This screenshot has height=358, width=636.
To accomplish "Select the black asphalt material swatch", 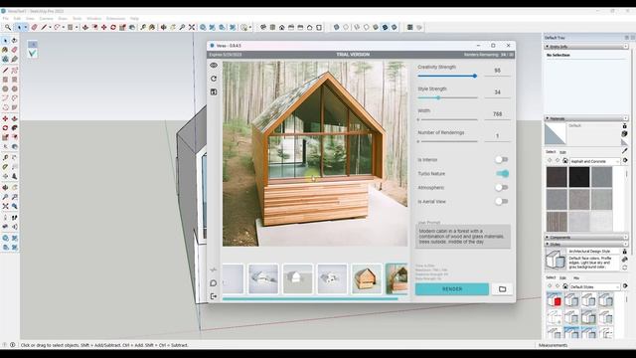I will pos(578,177).
